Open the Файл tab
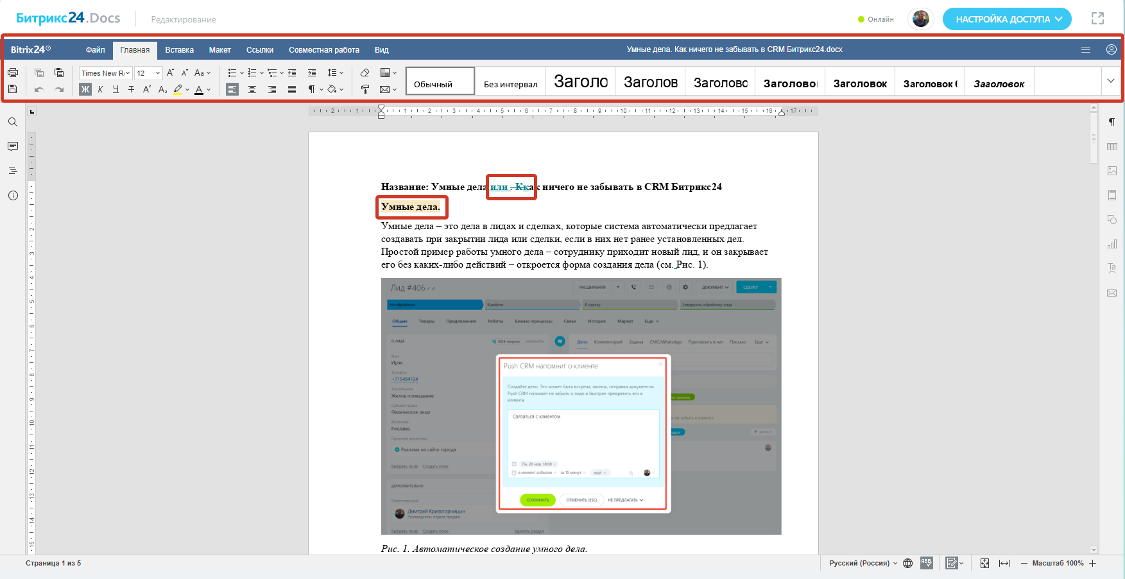This screenshot has height=579, width=1125. [x=96, y=49]
